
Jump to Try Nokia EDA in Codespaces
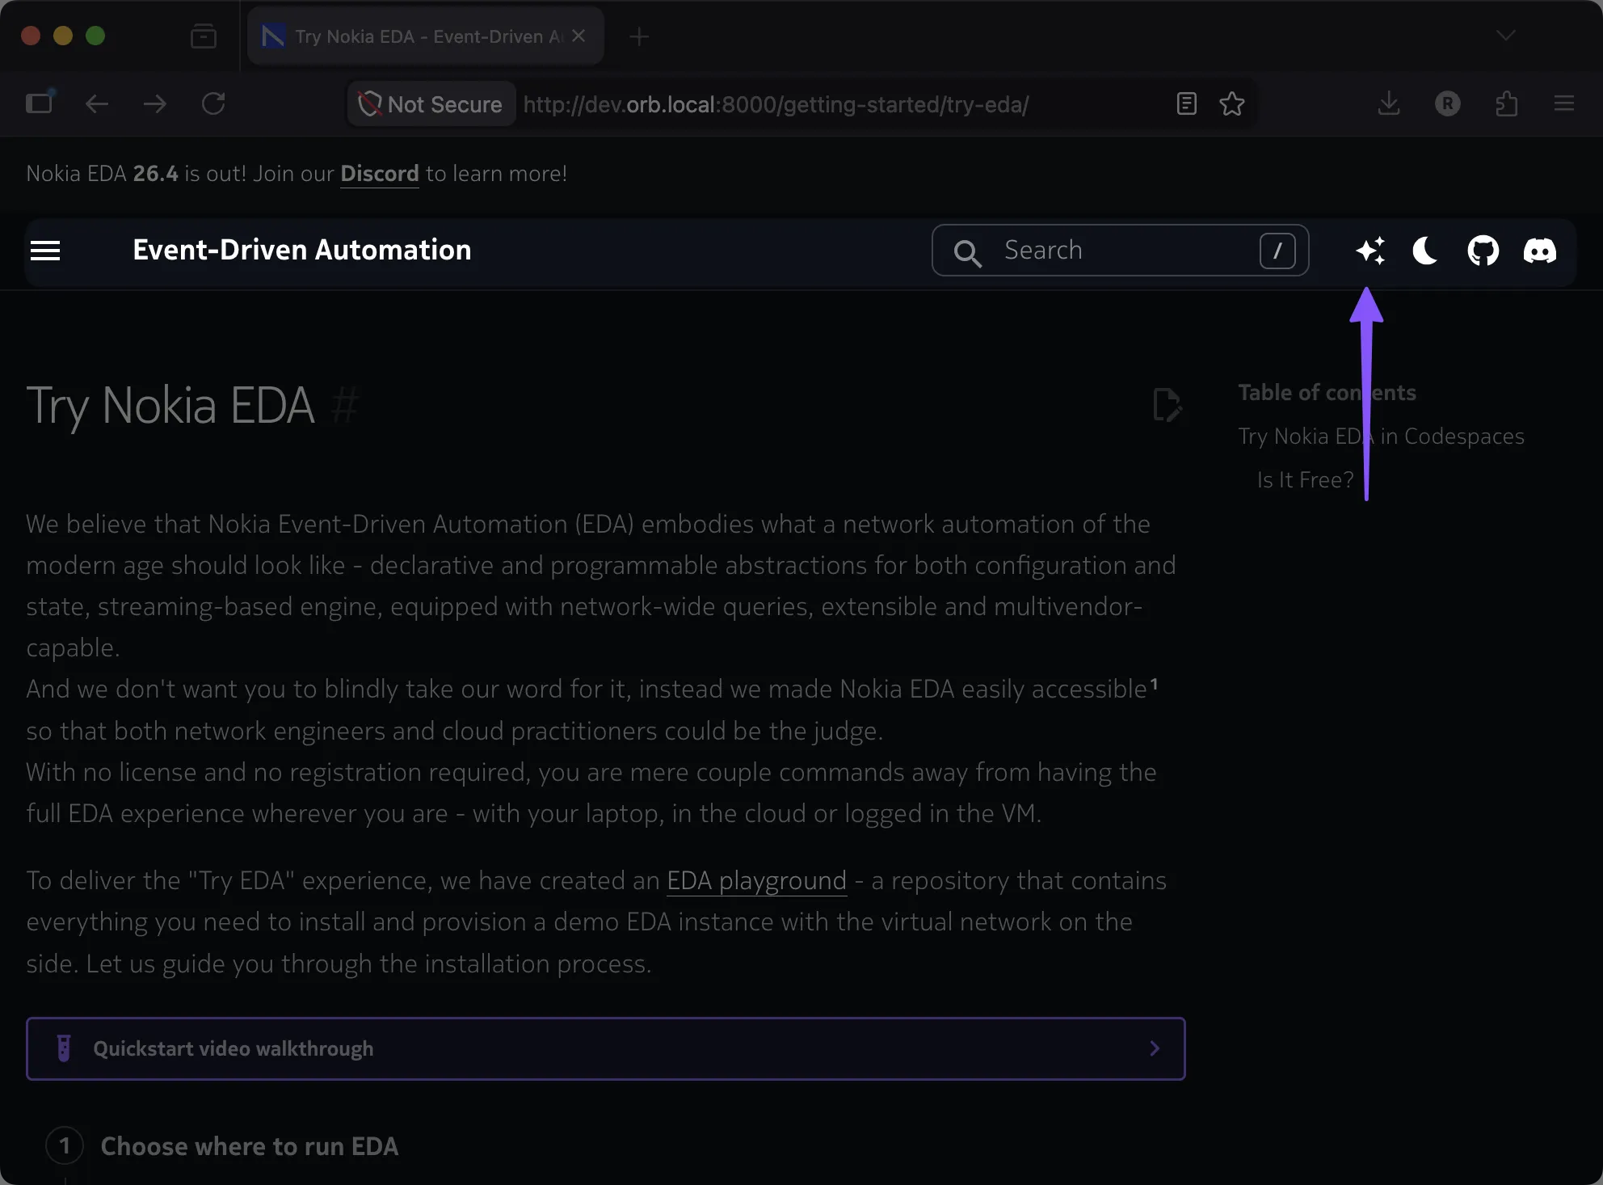[1381, 436]
